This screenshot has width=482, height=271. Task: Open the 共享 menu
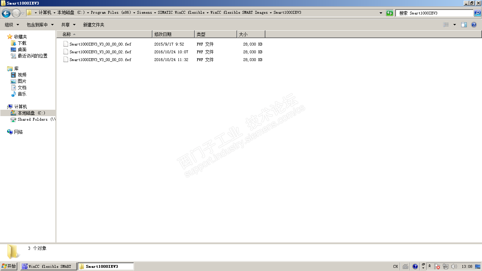pos(68,25)
